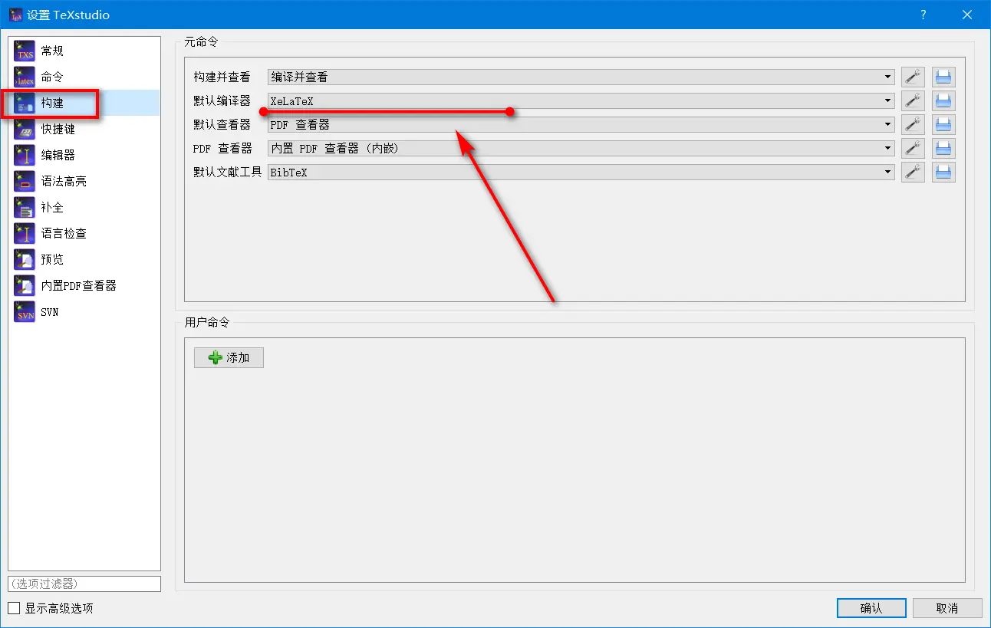Open the 命令 settings page

coord(84,77)
